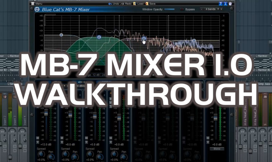Toggle channel link on the master strip

click(x=208, y=138)
